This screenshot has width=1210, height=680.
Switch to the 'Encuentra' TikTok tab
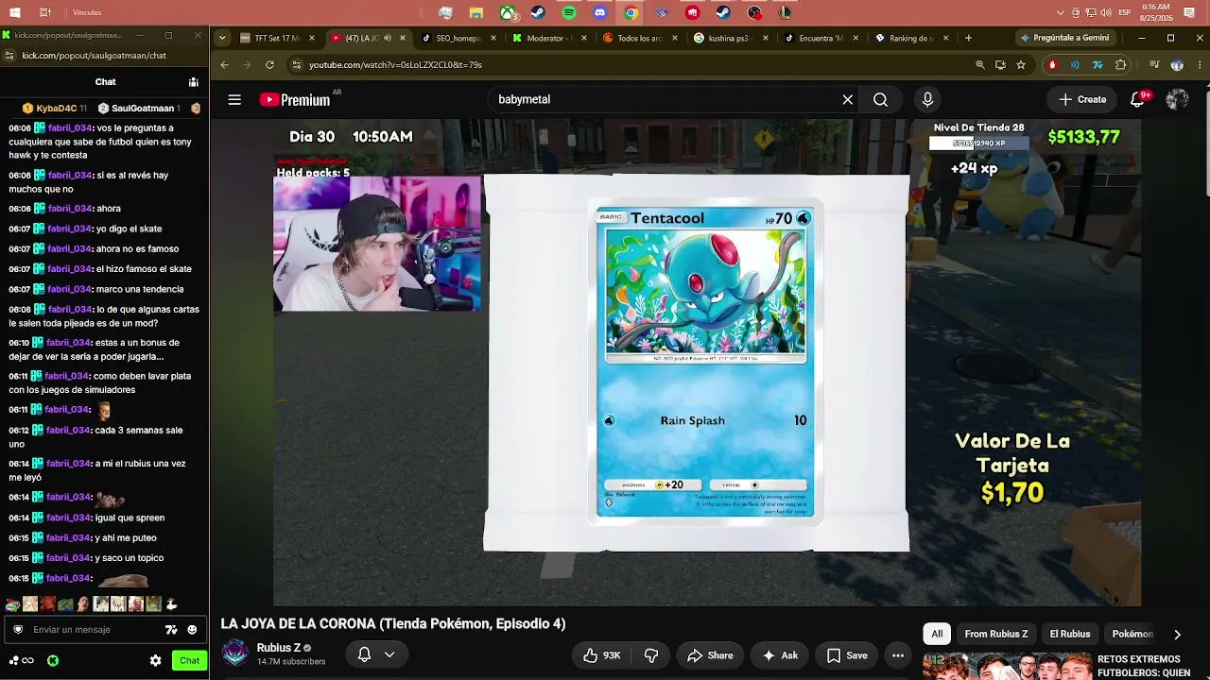pos(819,39)
